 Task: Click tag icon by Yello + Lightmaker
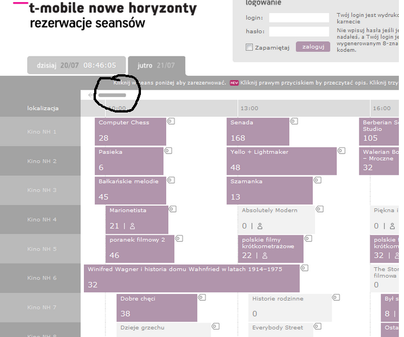341,151
